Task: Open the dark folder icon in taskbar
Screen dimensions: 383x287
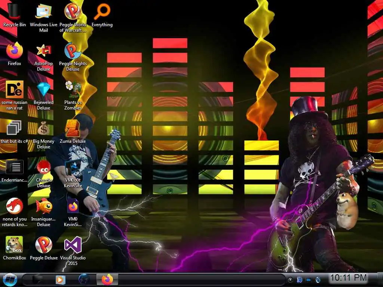Action: click(37, 280)
